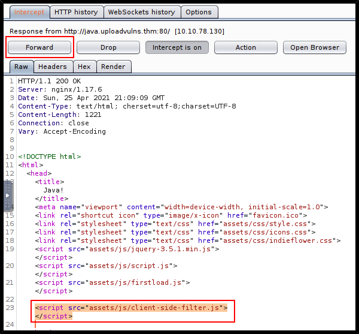Switch to the Hex view tab
The height and width of the screenshot is (334, 359).
pos(84,67)
